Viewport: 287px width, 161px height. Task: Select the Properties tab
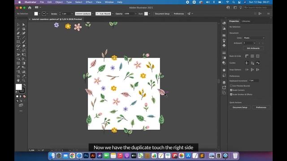coord(234,21)
